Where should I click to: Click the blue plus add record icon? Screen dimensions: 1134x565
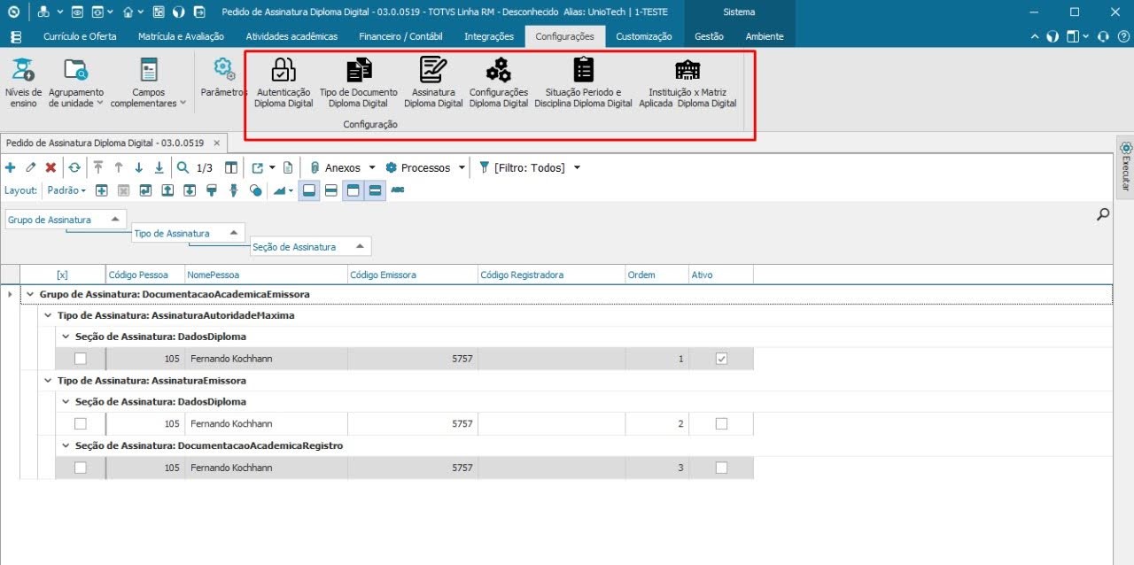pyautogui.click(x=11, y=167)
